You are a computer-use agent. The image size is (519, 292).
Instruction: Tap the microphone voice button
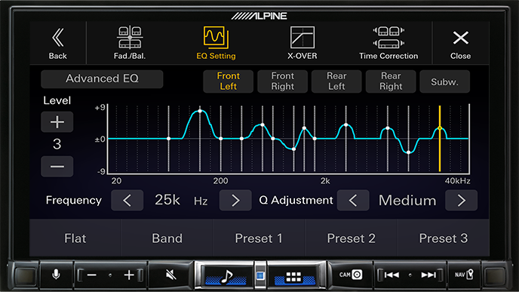point(57,275)
